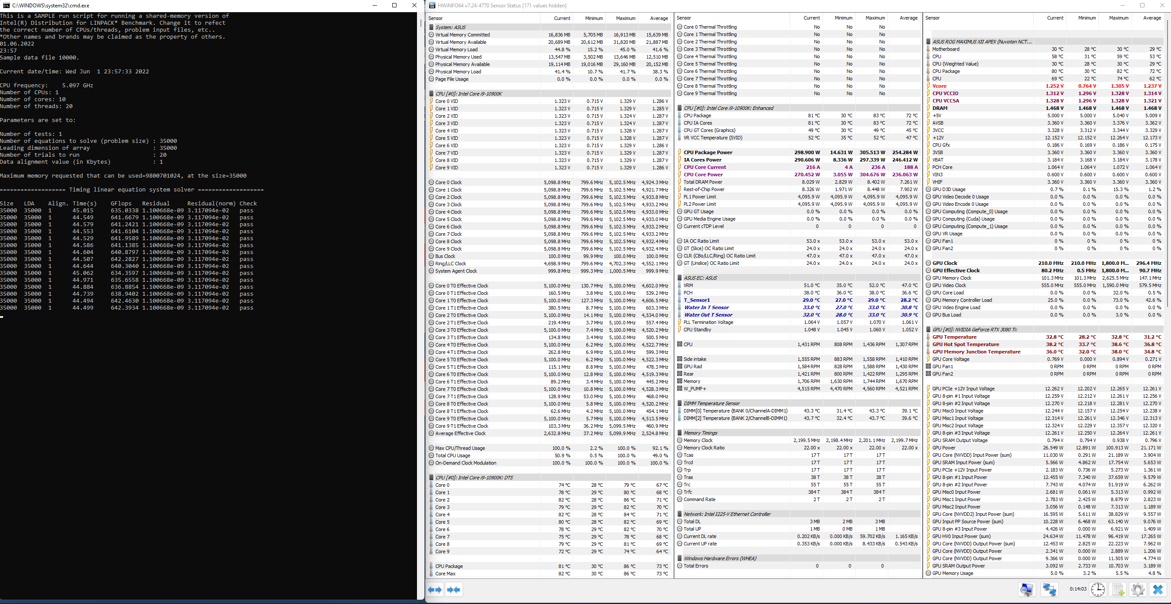This screenshot has width=1171, height=604.
Task: Open the HWiNFO summary magnifier icon
Action: [1027, 590]
